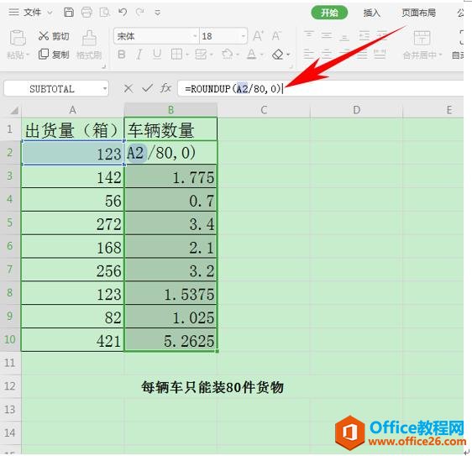
Task: Switch to the 页面布局 tab
Action: [419, 13]
